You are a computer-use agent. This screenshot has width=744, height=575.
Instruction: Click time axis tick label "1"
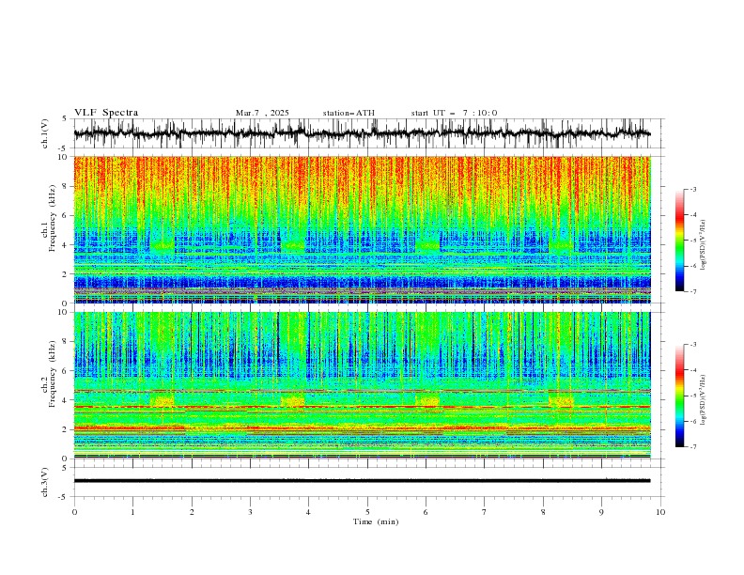coord(132,512)
